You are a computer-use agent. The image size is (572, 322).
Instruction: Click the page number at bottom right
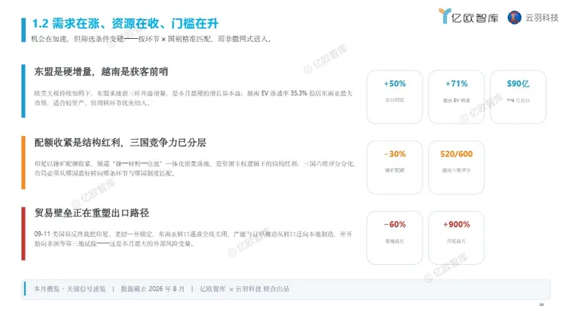click(541, 304)
